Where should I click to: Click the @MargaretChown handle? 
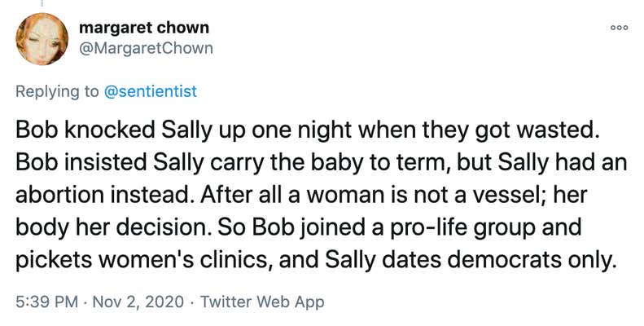[x=146, y=48]
